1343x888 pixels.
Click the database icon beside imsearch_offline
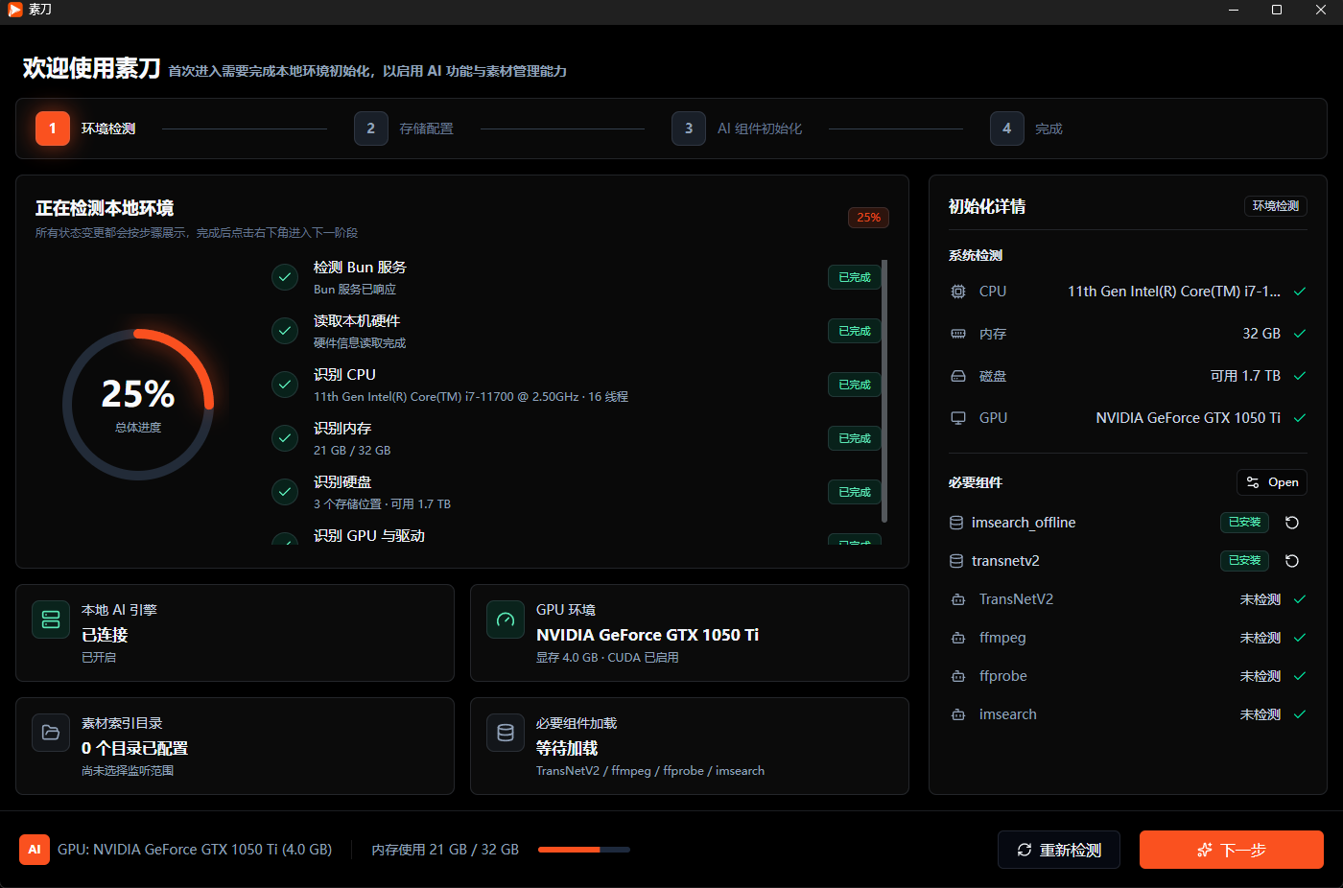pos(956,523)
